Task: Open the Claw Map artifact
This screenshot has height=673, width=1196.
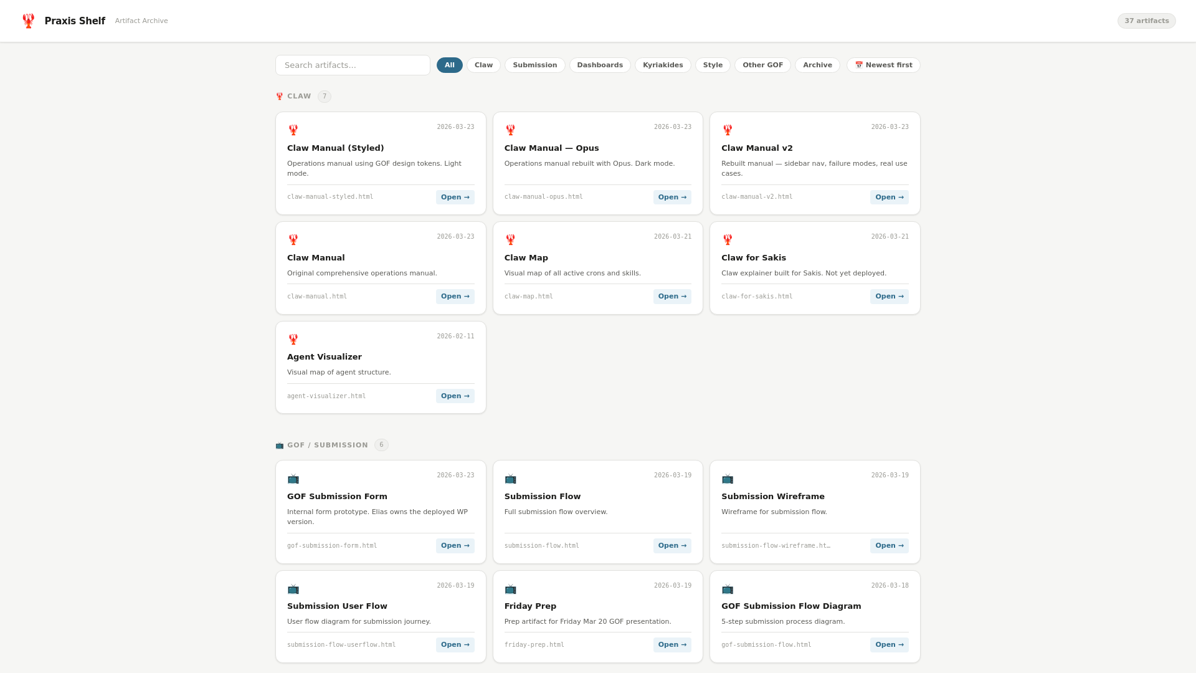Action: coord(672,297)
